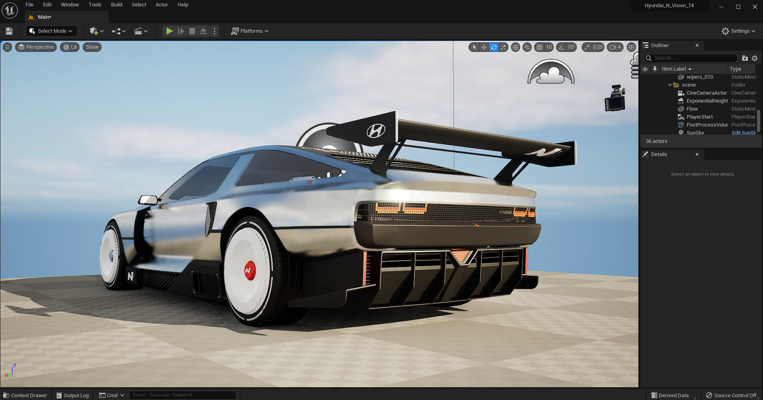Select the camera actor icon in viewport
This screenshot has width=763, height=400.
(615, 98)
